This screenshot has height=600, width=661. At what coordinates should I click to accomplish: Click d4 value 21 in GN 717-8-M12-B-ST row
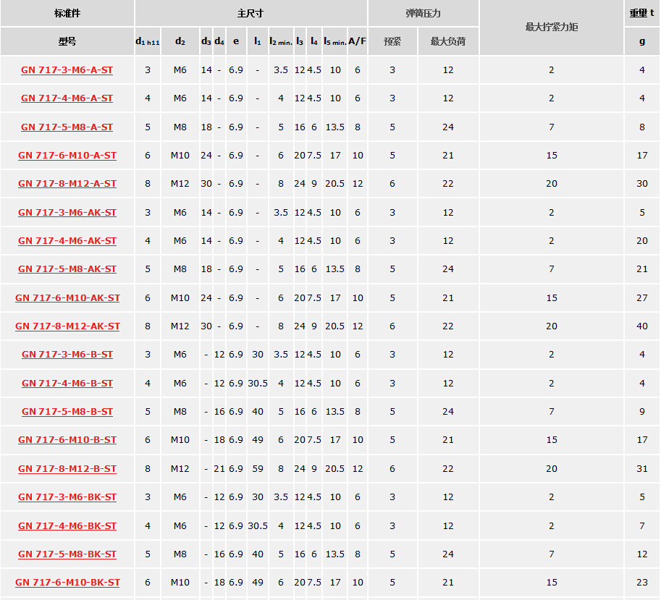(x=219, y=468)
